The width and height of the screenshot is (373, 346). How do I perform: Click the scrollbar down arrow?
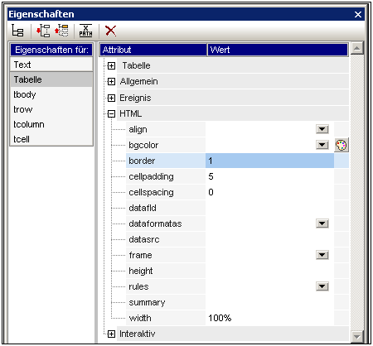pyautogui.click(x=356, y=336)
